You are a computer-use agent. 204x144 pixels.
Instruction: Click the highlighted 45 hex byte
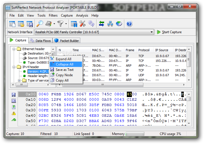coord(129,94)
